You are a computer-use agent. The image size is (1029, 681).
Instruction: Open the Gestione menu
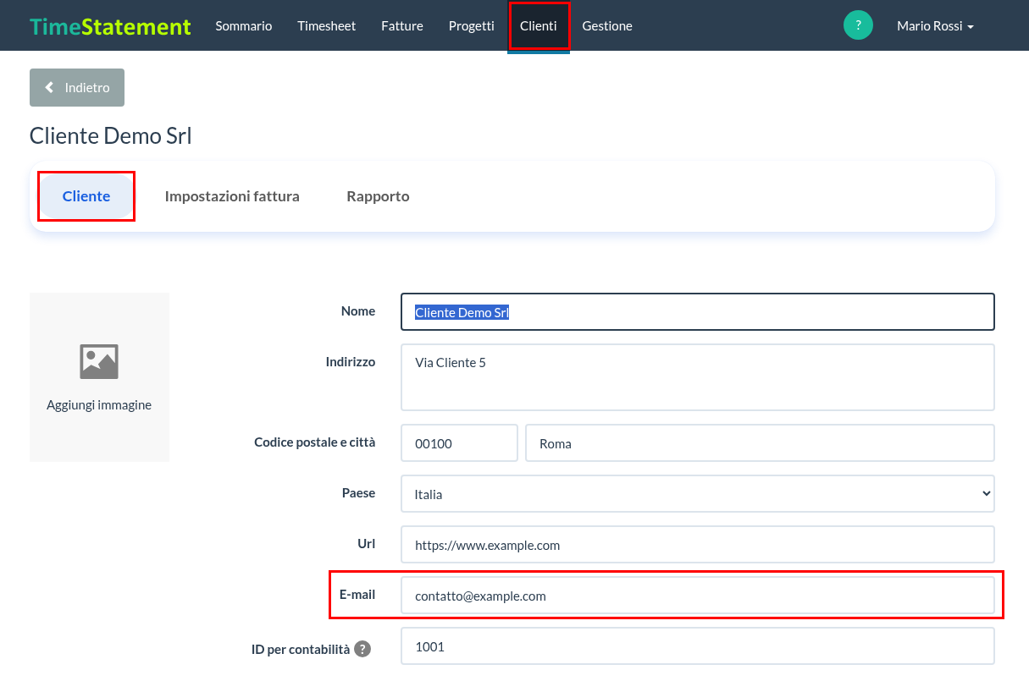607,26
